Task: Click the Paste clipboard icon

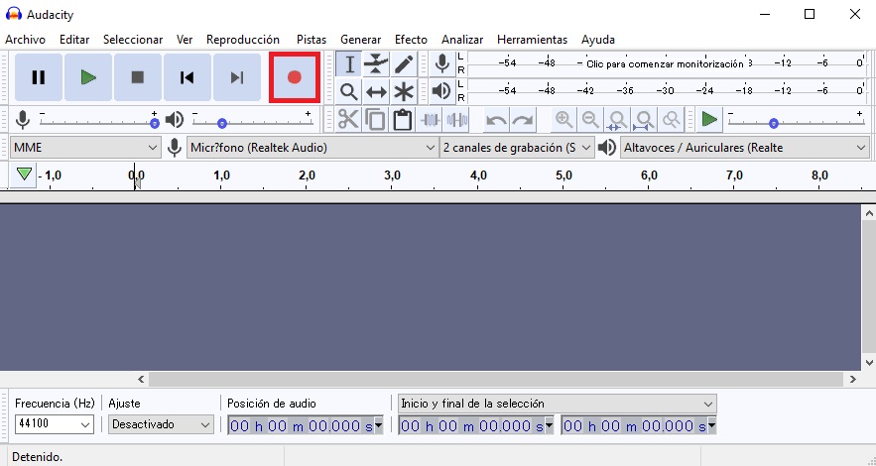Action: [x=402, y=119]
